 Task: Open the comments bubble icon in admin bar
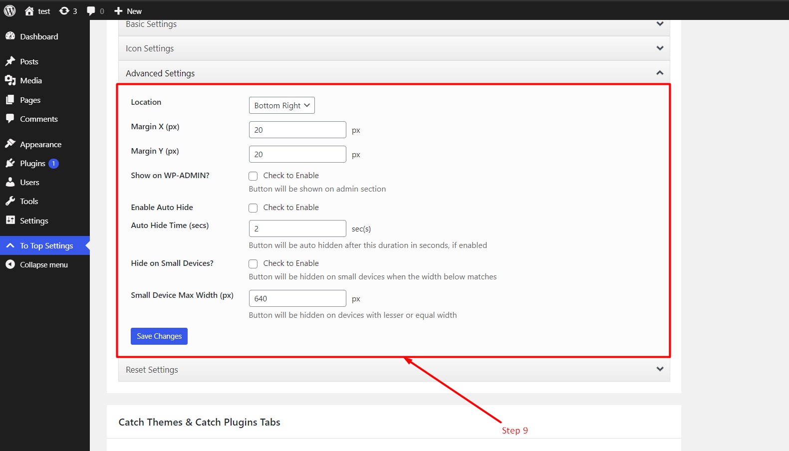(91, 11)
